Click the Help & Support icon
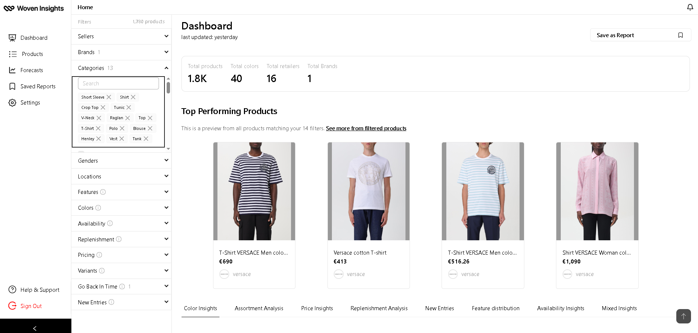 [x=13, y=290]
